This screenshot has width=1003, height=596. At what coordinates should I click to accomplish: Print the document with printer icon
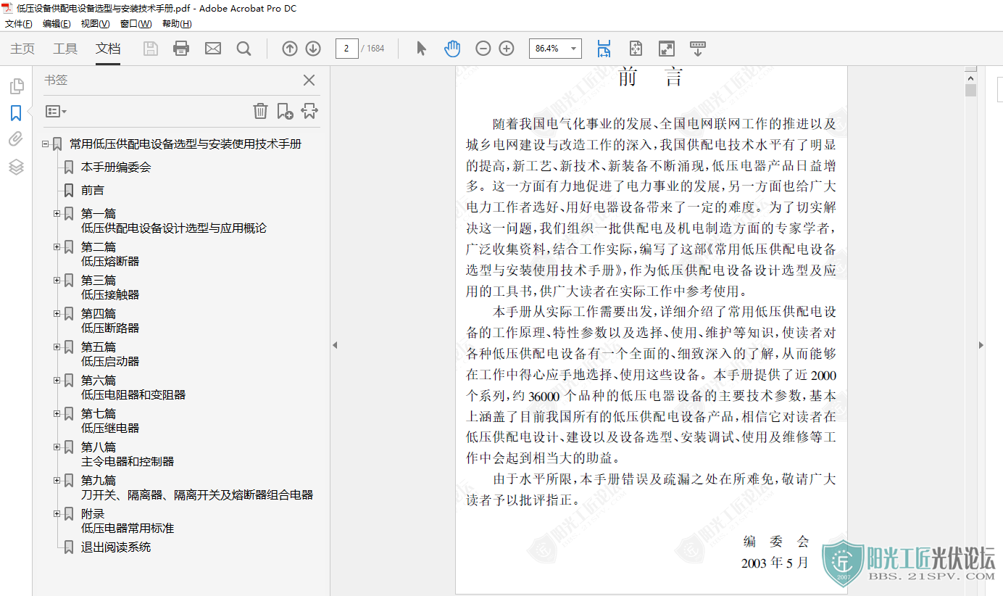click(181, 49)
